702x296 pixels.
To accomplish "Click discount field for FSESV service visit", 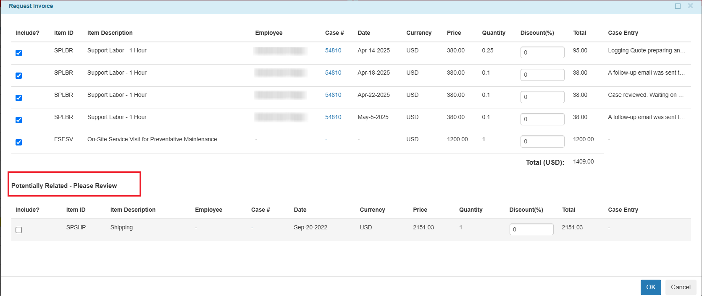I will [x=542, y=141].
